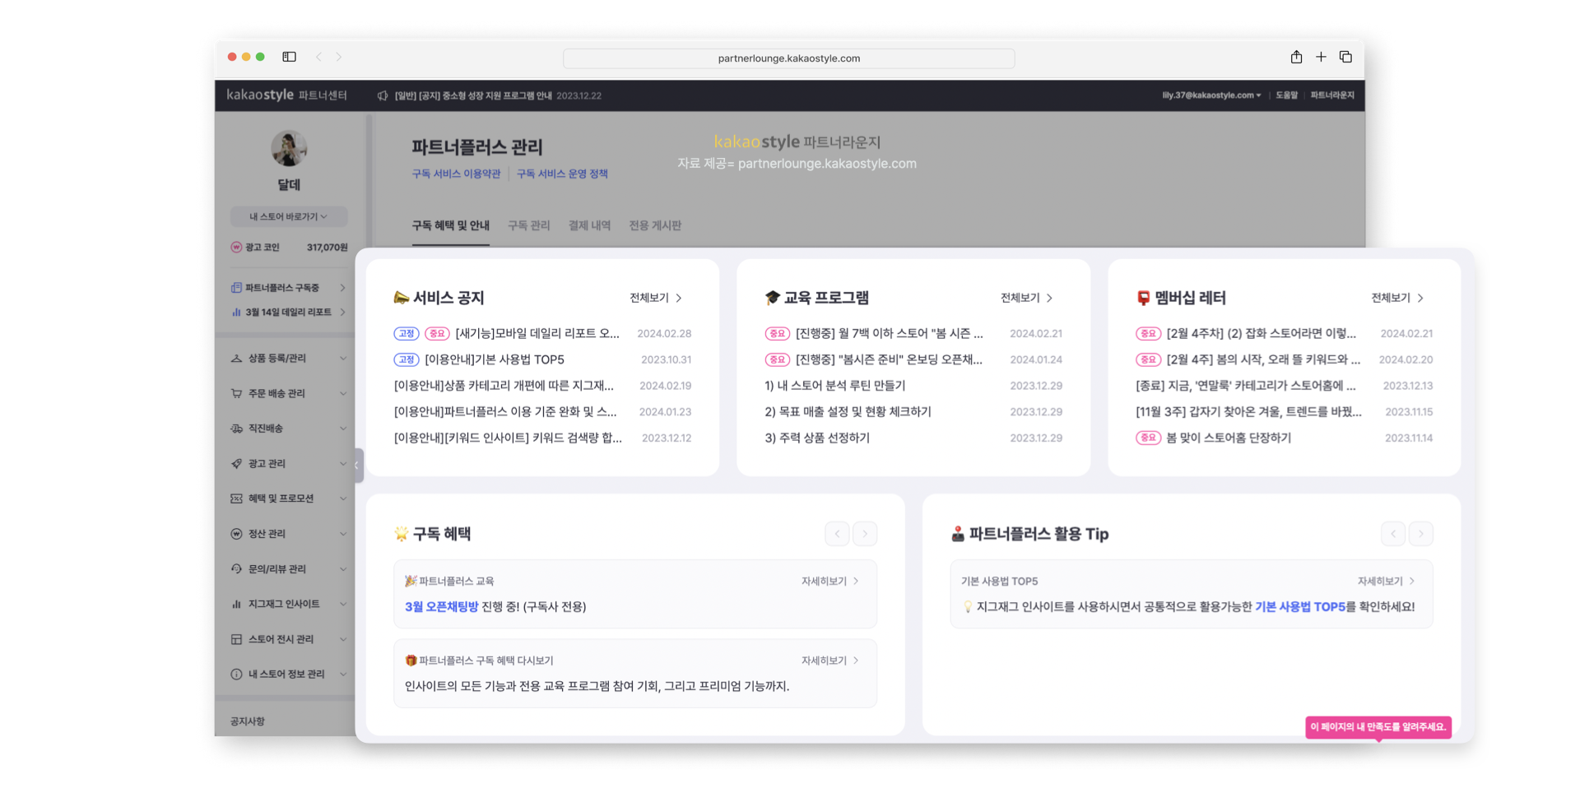Image resolution: width=1580 pixels, height=788 pixels.
Task: Collapse the sidebar with the handle arrow
Action: [357, 466]
